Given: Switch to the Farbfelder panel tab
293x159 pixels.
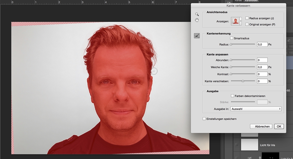Looking at the screenshot, I should click(251, 1).
